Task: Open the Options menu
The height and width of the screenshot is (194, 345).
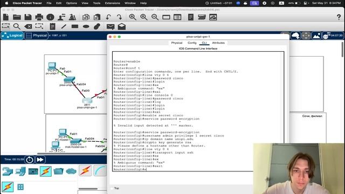Action: (x=72, y=3)
